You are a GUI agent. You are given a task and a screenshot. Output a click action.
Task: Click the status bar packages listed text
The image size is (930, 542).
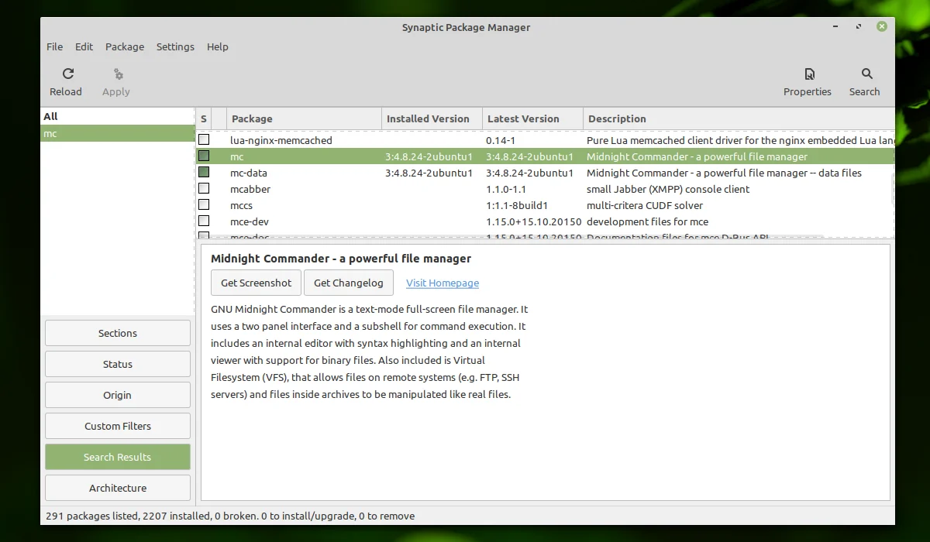pos(230,516)
